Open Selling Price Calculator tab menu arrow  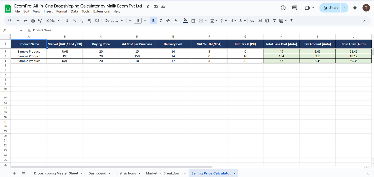click(x=234, y=173)
